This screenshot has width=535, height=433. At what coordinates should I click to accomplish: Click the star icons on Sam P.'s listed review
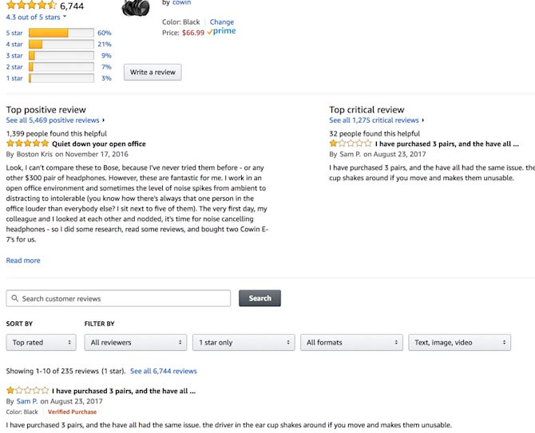pyautogui.click(x=28, y=391)
